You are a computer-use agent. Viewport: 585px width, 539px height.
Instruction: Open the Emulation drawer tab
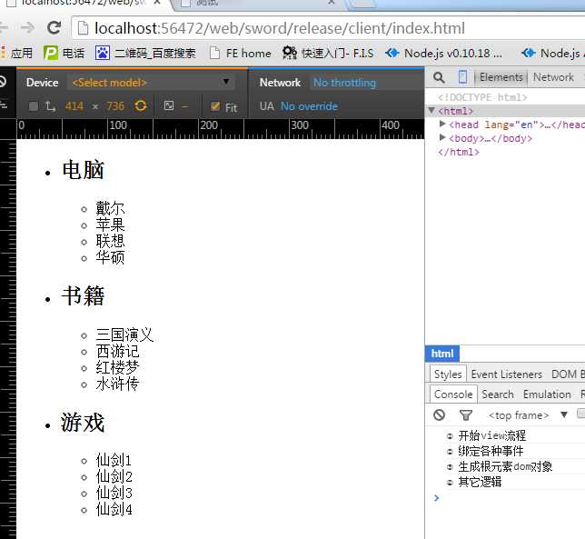click(x=547, y=394)
